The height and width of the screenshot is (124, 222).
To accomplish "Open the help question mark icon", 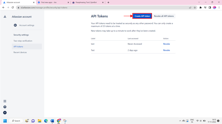I will click(x=5, y=107).
